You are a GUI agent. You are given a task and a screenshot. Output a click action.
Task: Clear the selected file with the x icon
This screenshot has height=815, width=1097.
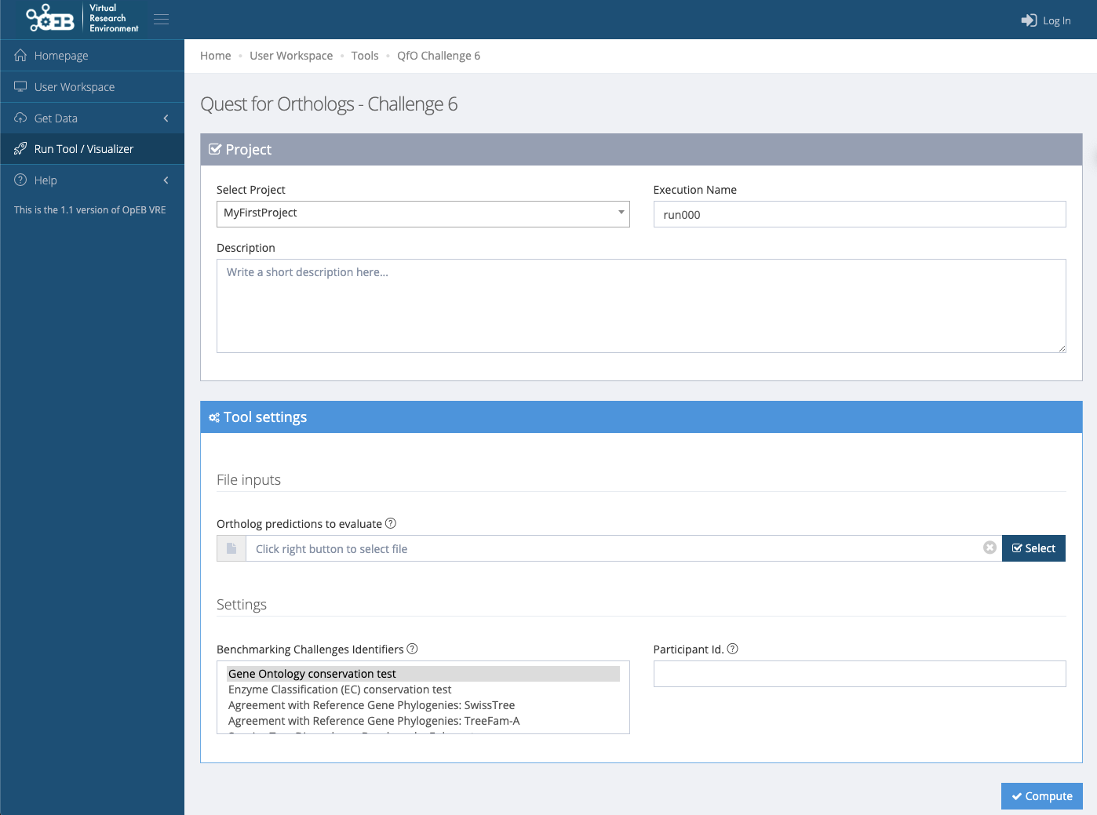[x=989, y=548]
